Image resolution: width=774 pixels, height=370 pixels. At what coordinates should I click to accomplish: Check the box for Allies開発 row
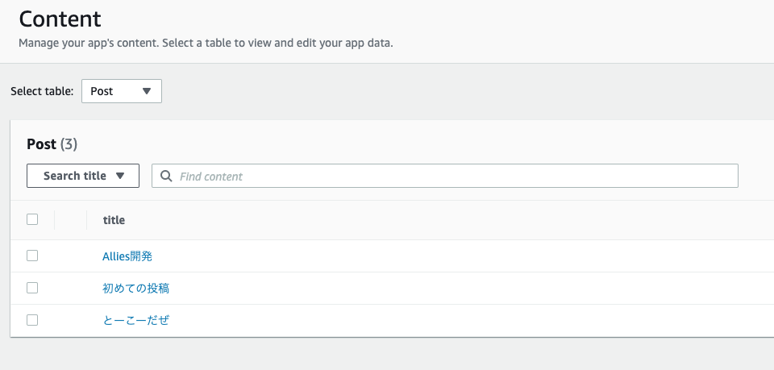point(32,256)
